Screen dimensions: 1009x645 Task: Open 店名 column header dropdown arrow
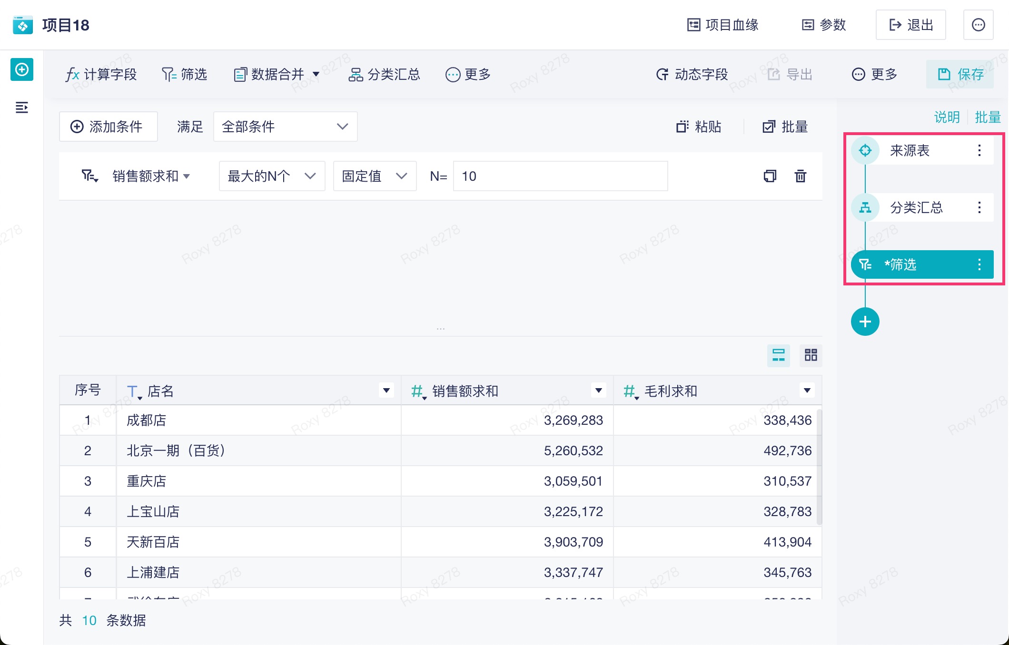tap(386, 391)
